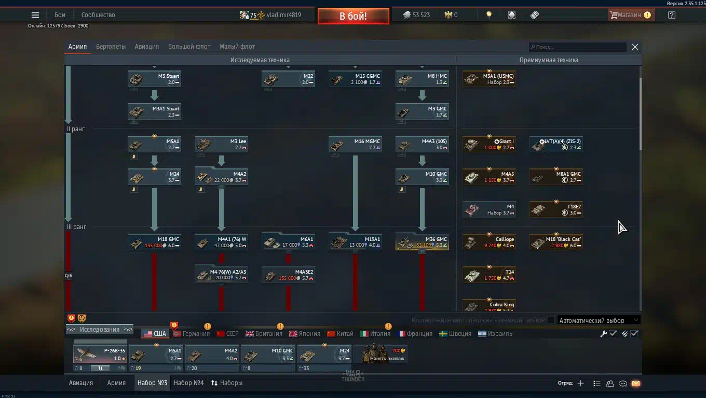Select premium M3A1 (USMC) card
This screenshot has height=398, width=706.
click(489, 79)
